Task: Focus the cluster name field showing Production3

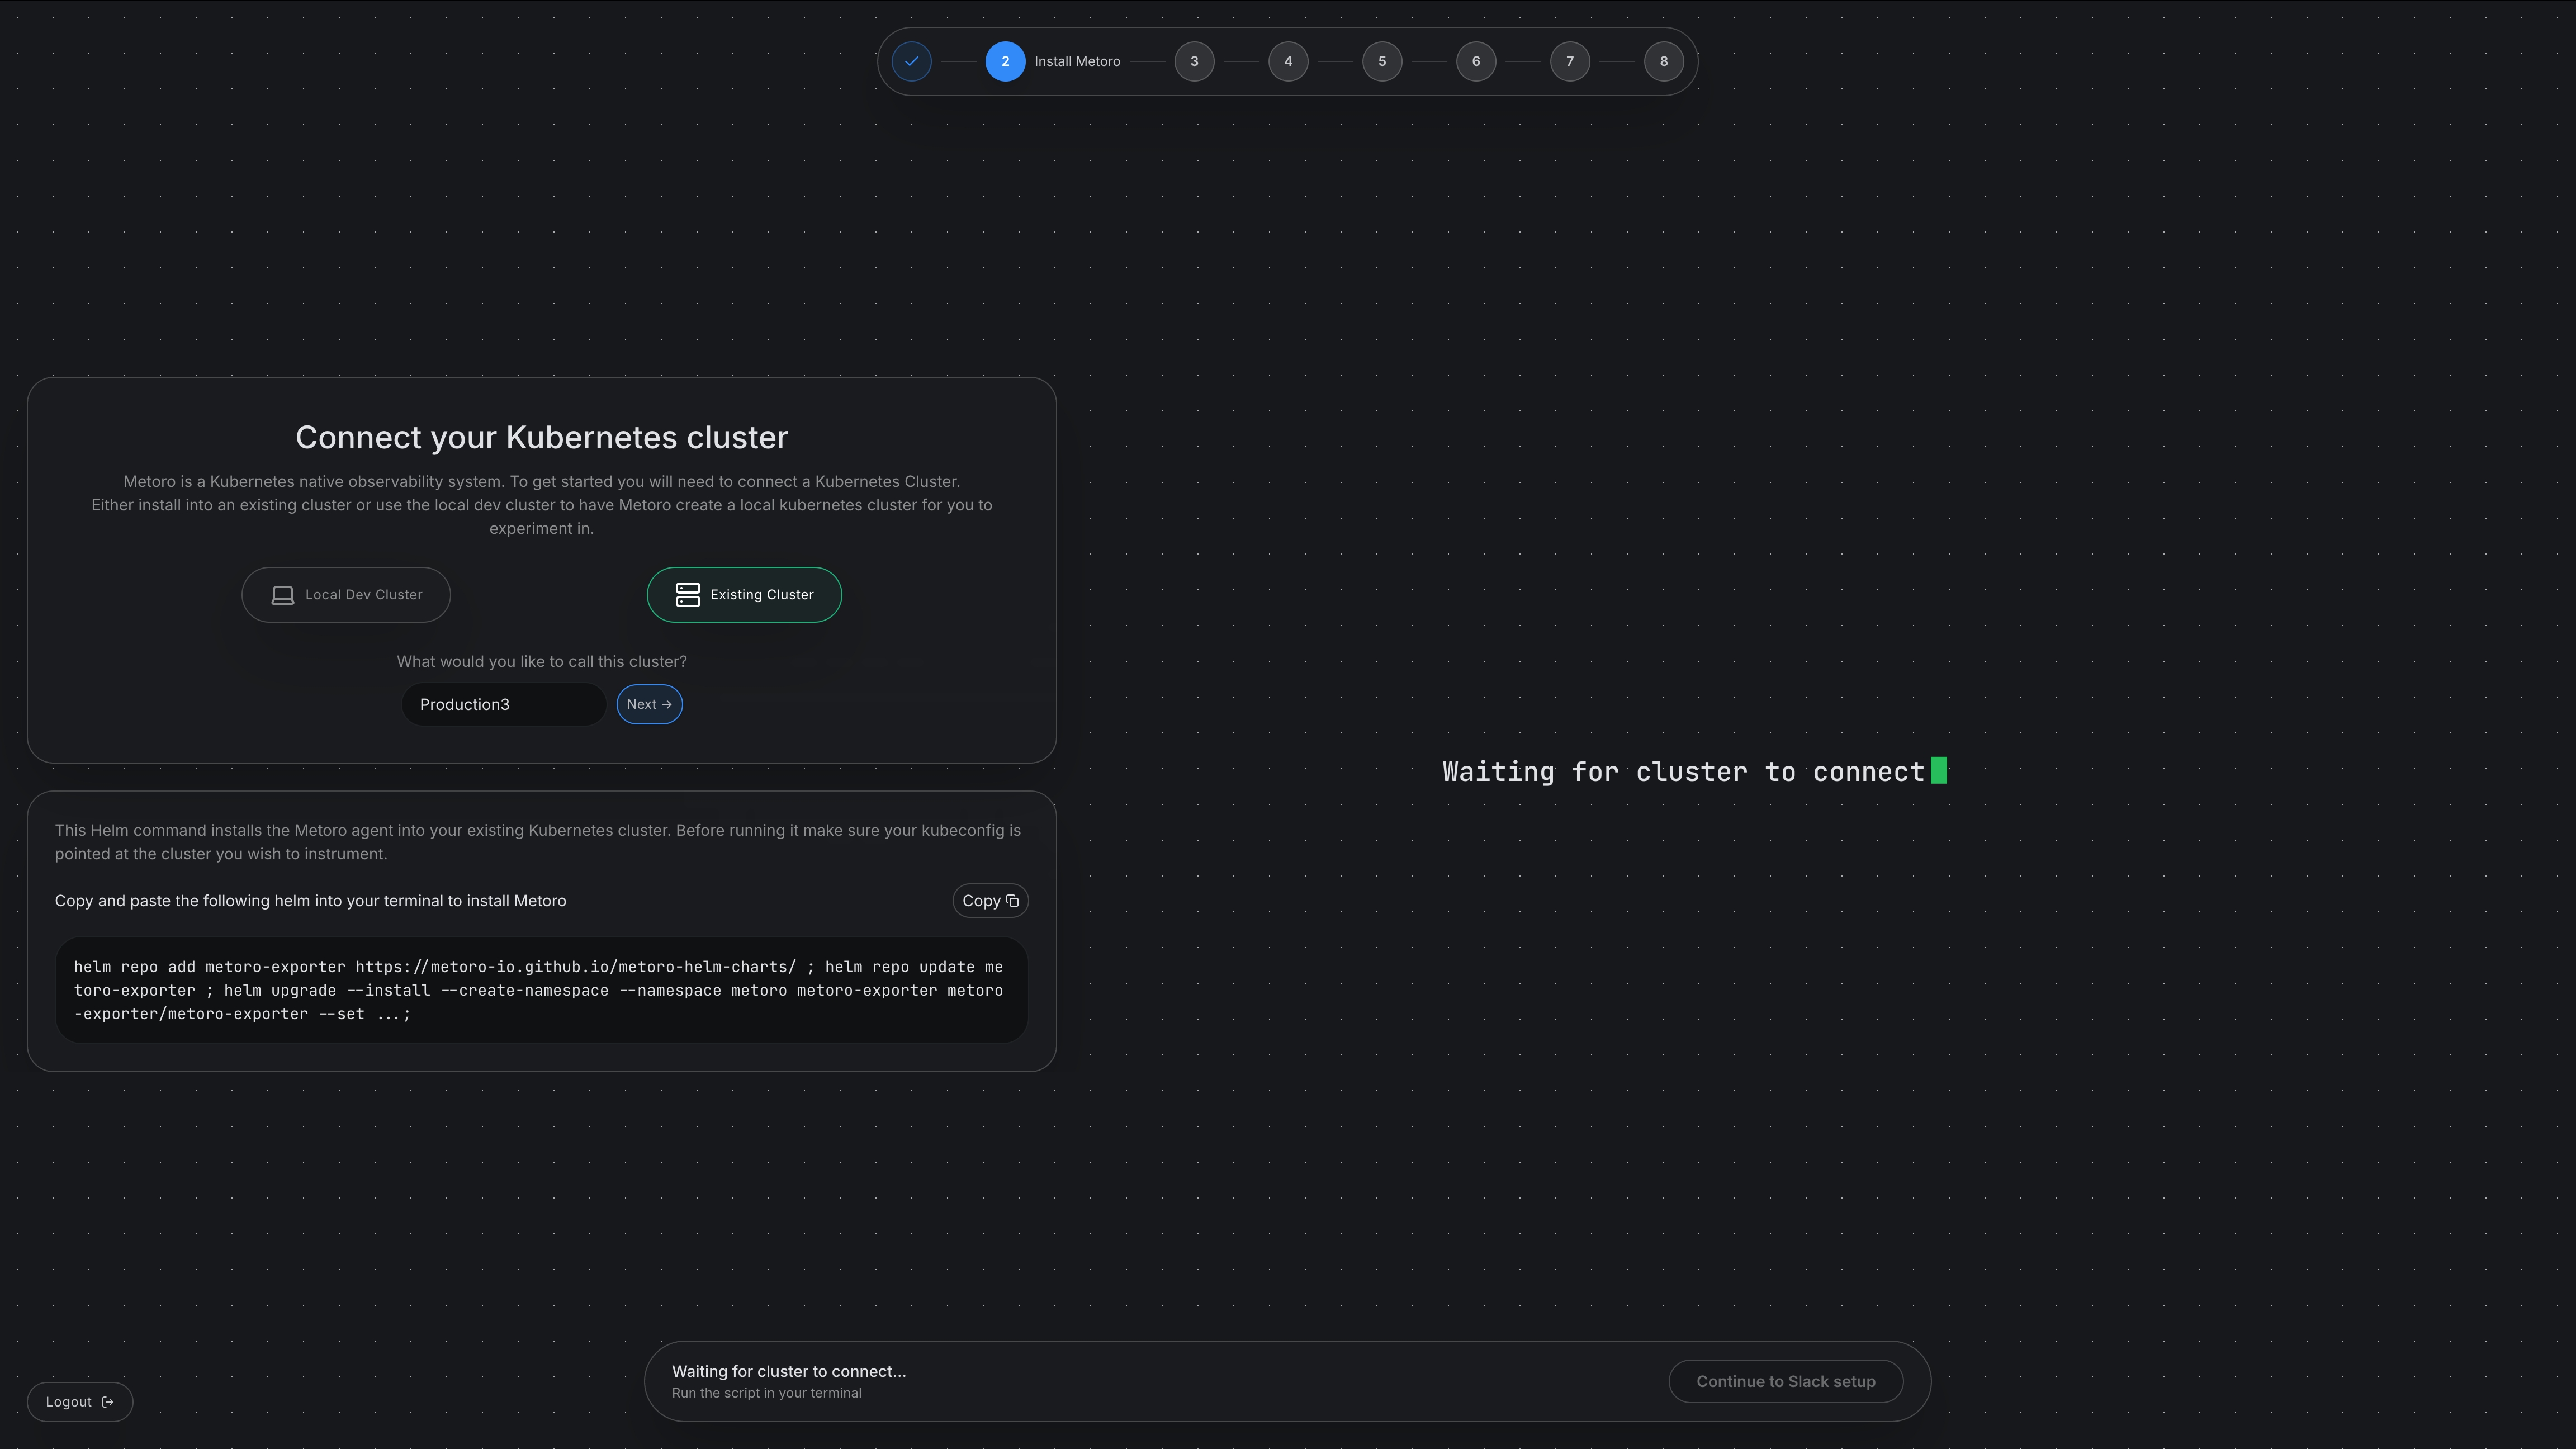Action: [503, 705]
